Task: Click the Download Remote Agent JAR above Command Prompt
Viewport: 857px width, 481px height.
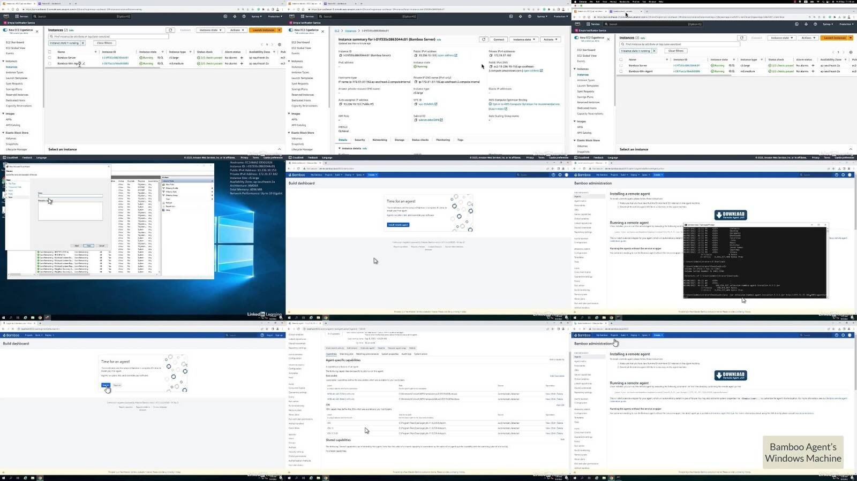Action: (x=731, y=215)
